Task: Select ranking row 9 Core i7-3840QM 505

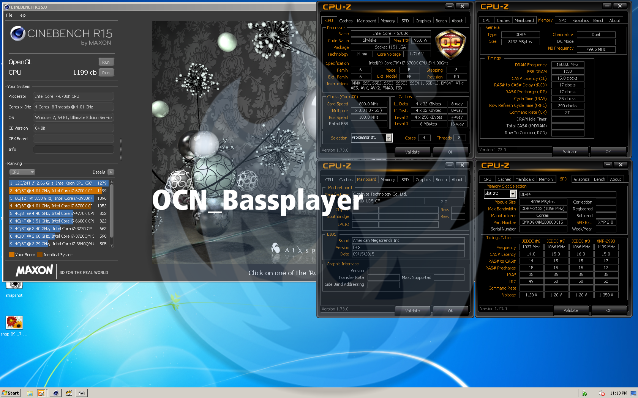Action: [x=58, y=244]
